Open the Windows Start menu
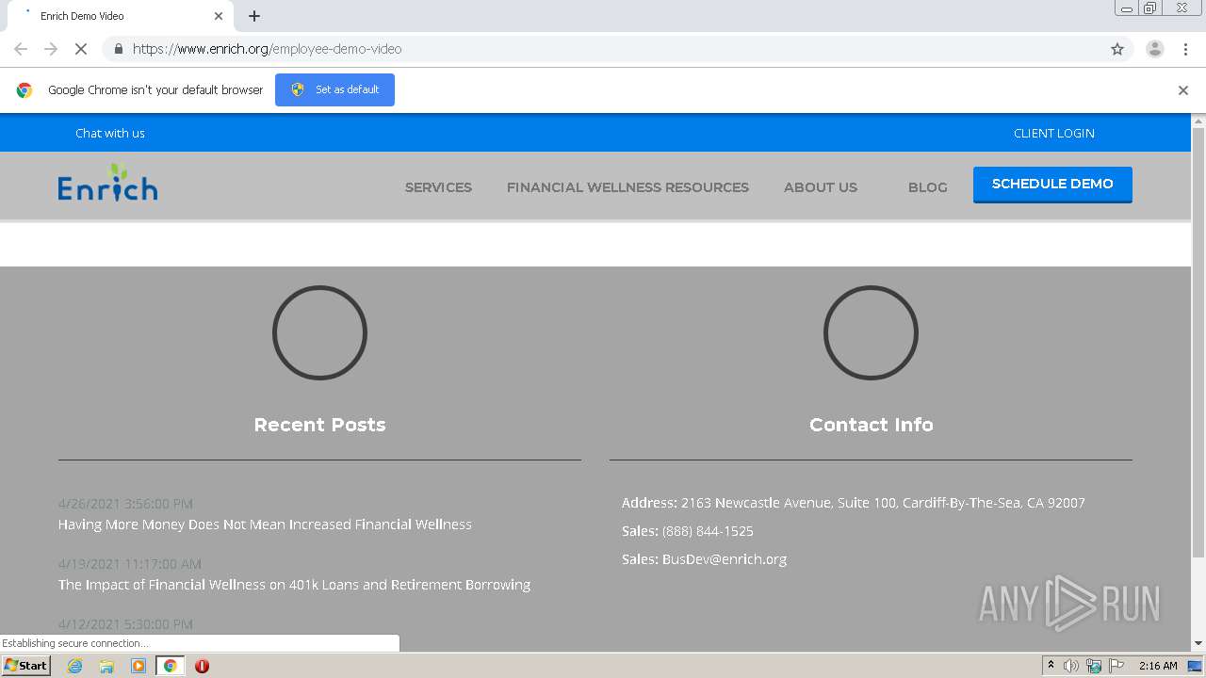The height and width of the screenshot is (678, 1206). (25, 666)
